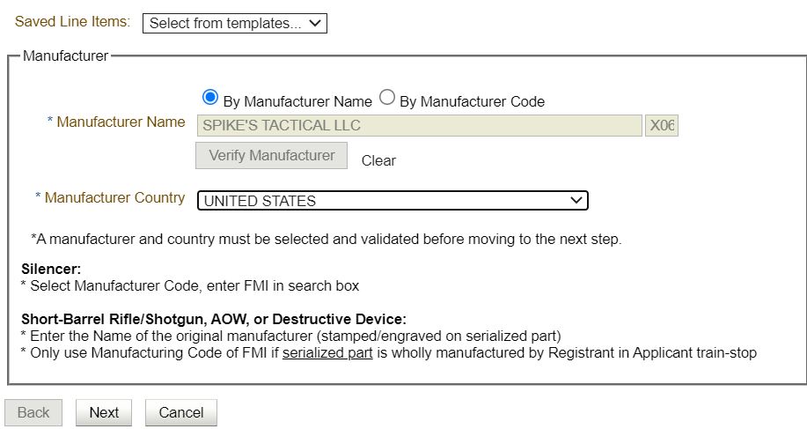Go to the next step with Next
807x429 pixels.
click(x=104, y=412)
